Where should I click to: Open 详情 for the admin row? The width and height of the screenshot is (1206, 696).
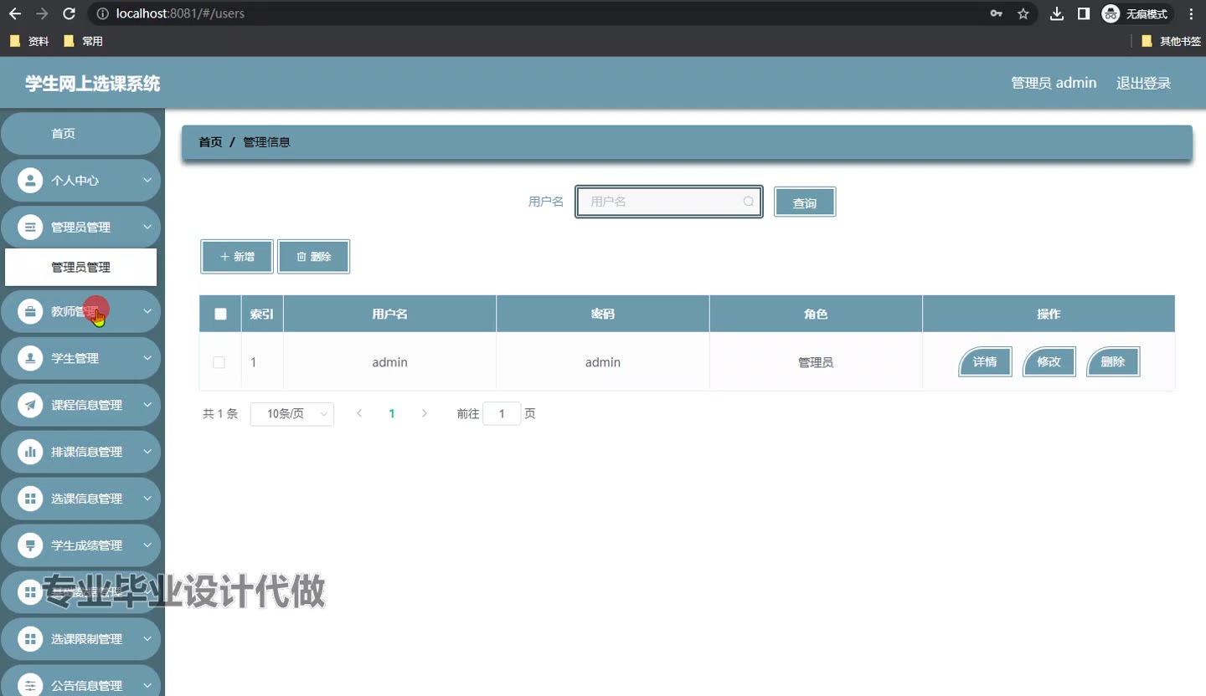click(985, 362)
